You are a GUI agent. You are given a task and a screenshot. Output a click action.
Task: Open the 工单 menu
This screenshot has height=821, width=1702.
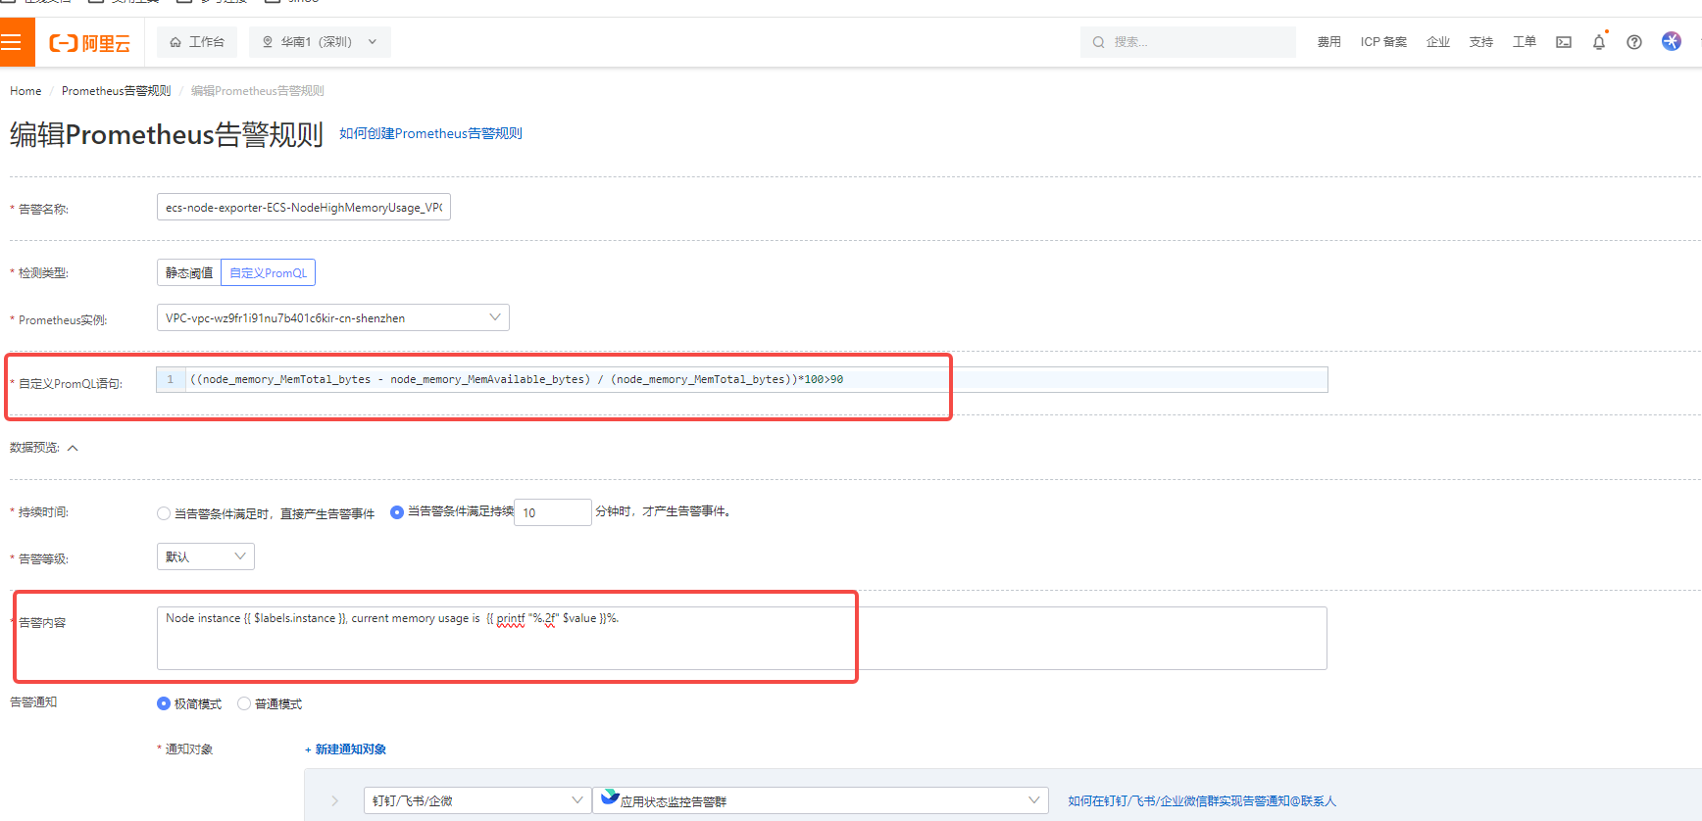pyautogui.click(x=1525, y=42)
